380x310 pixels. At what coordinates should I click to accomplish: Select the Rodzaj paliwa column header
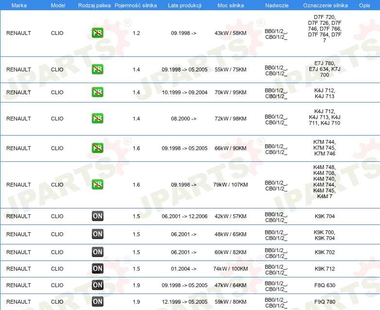point(94,5)
